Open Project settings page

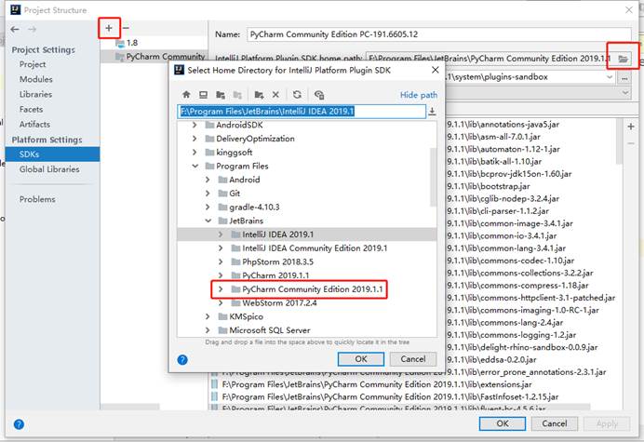point(33,64)
